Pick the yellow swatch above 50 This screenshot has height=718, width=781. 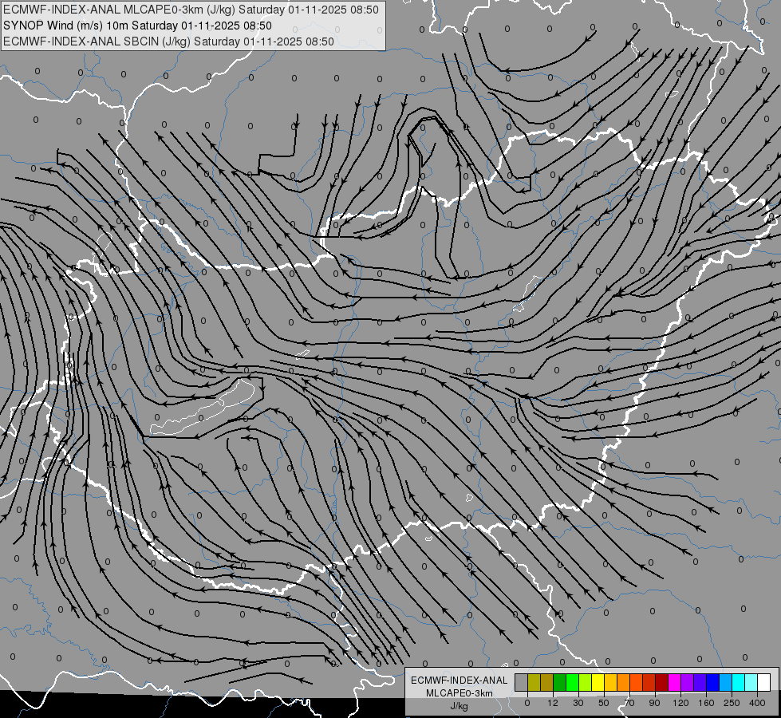[598, 682]
